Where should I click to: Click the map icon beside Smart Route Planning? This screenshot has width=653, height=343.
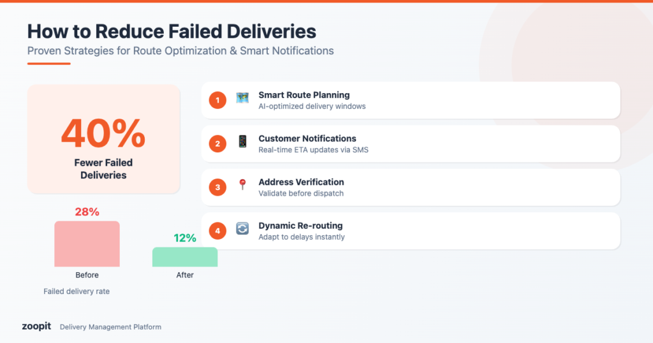[242, 98]
